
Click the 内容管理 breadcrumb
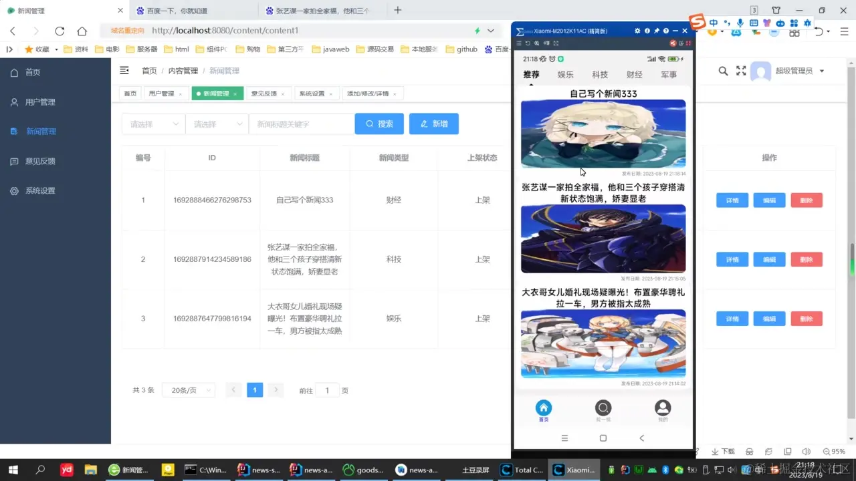coord(183,71)
